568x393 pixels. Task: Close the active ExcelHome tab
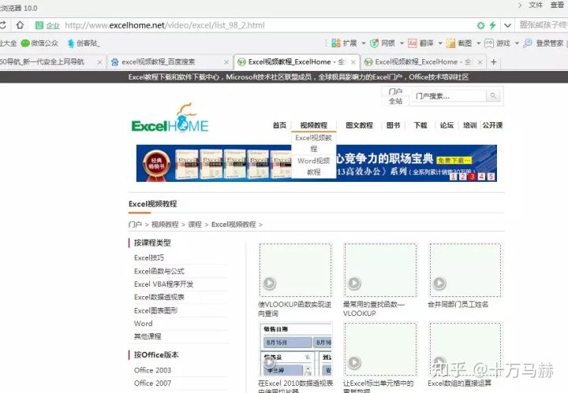click(x=353, y=62)
